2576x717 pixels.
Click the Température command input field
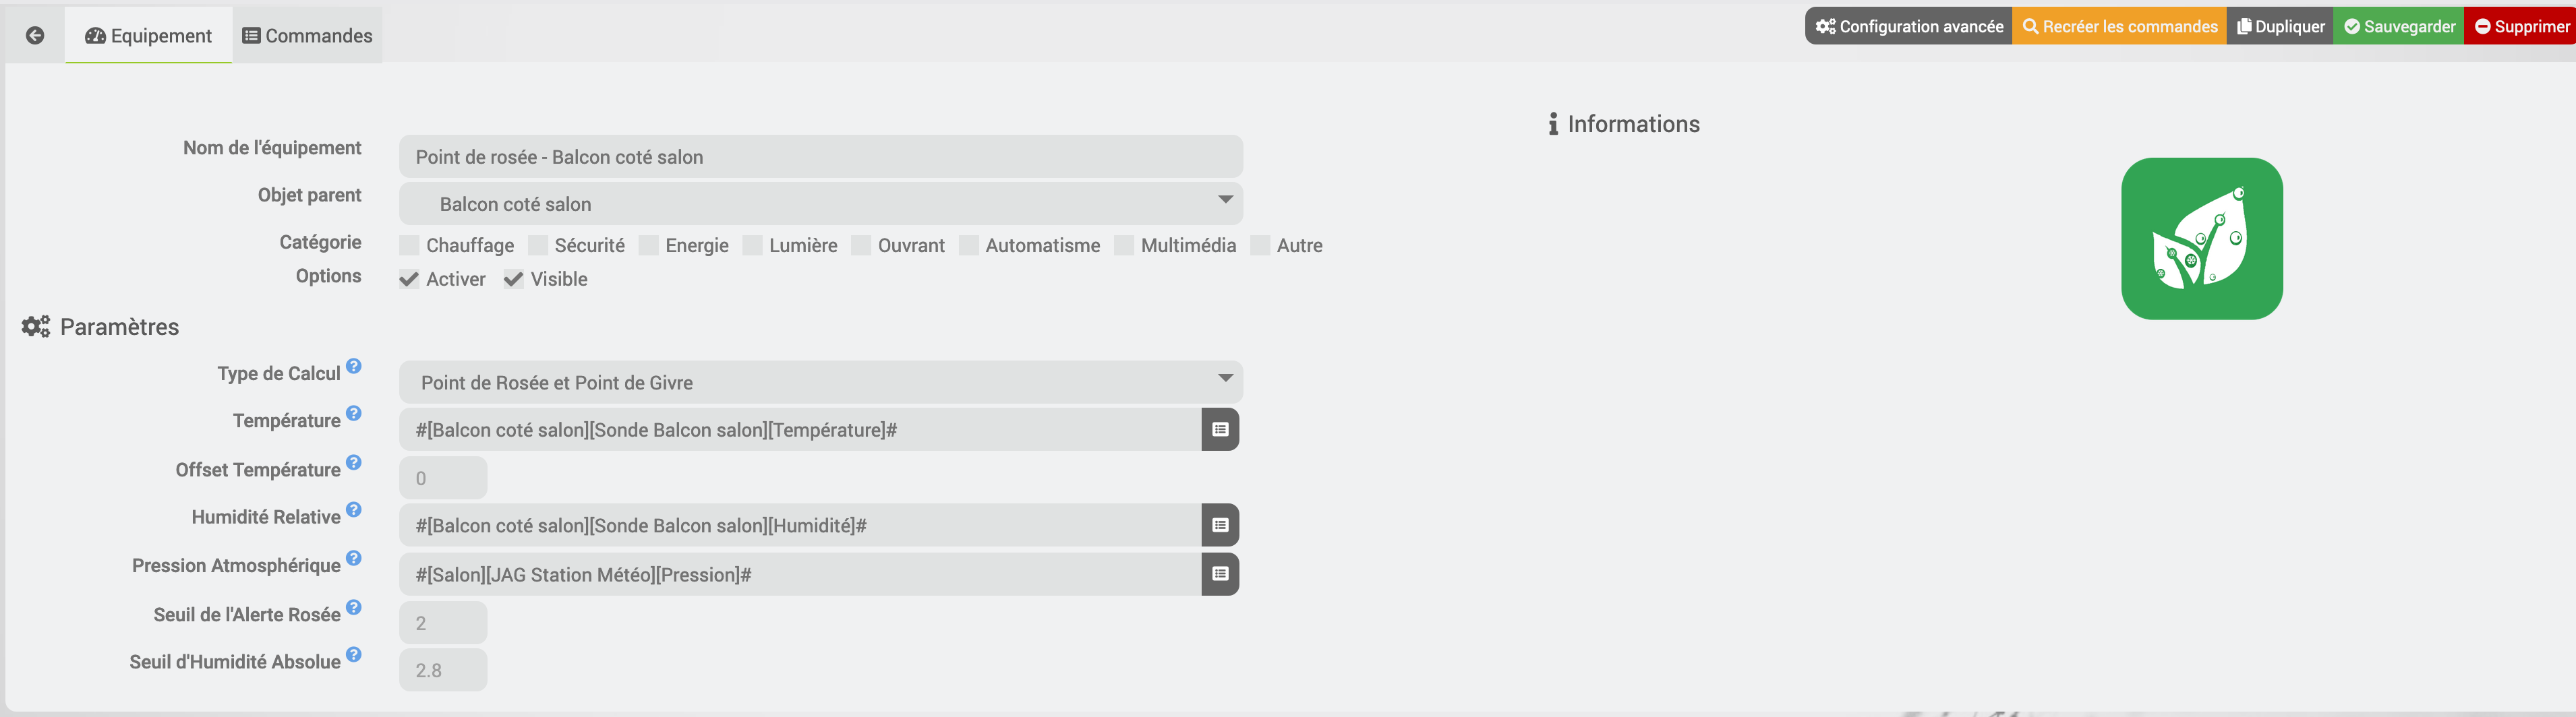[800, 429]
